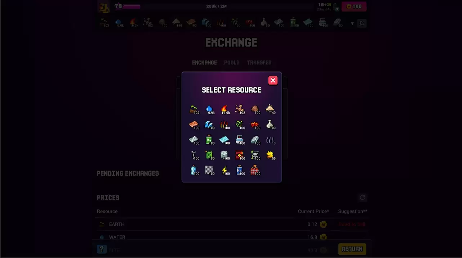Image resolution: width=462 pixels, height=258 pixels.
Task: Select the Earth resource showing 102
Action: (x=194, y=109)
